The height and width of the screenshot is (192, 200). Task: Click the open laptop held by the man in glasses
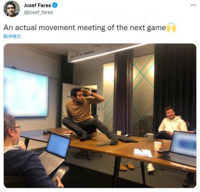55,152
